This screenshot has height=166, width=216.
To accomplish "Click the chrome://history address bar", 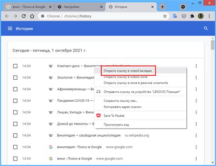I will [103, 16].
